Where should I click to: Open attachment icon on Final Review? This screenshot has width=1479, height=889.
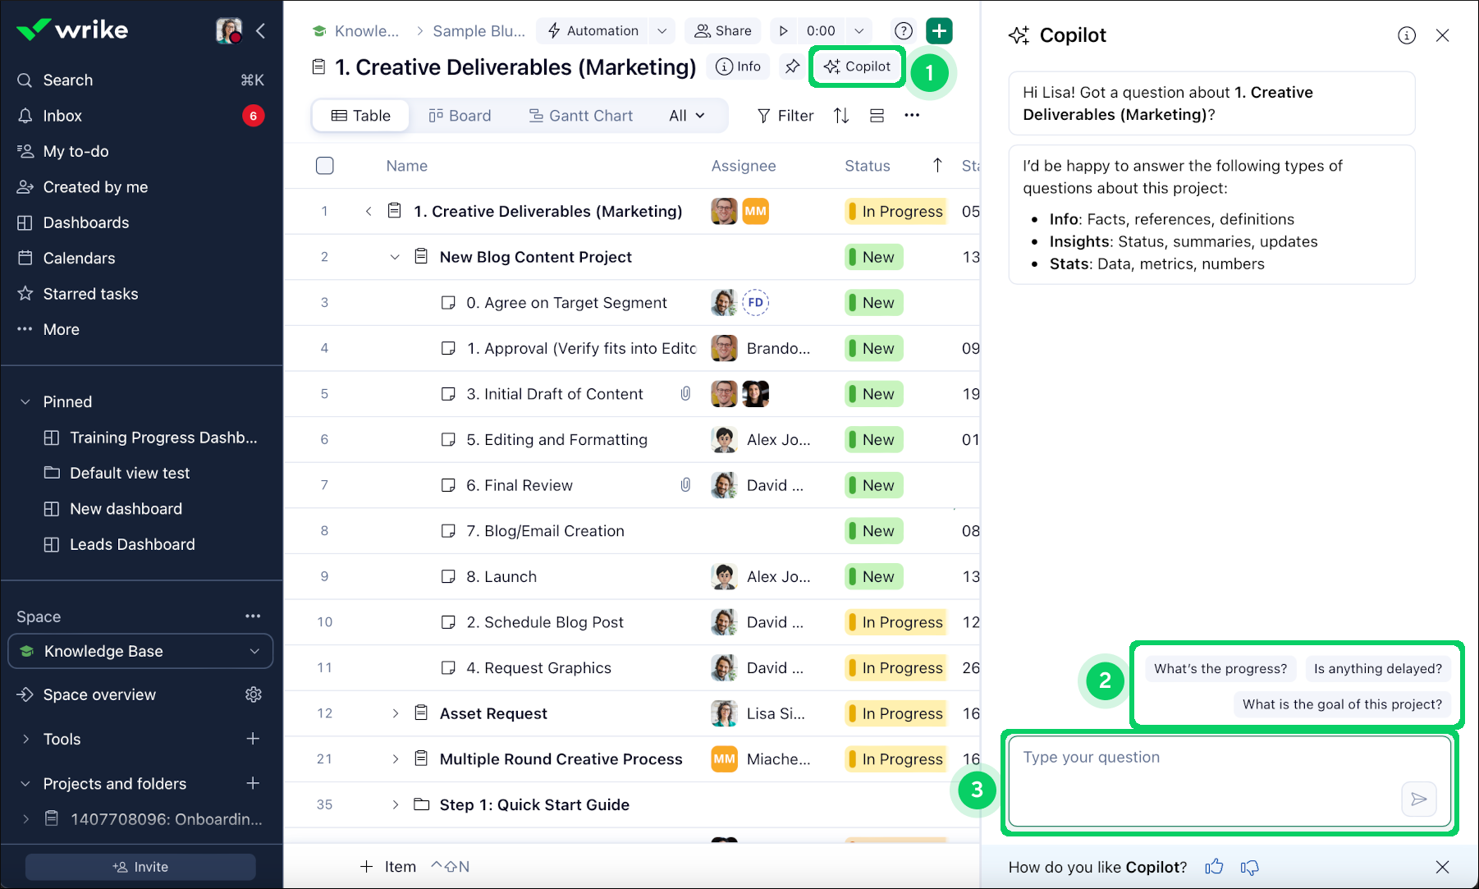tap(685, 485)
